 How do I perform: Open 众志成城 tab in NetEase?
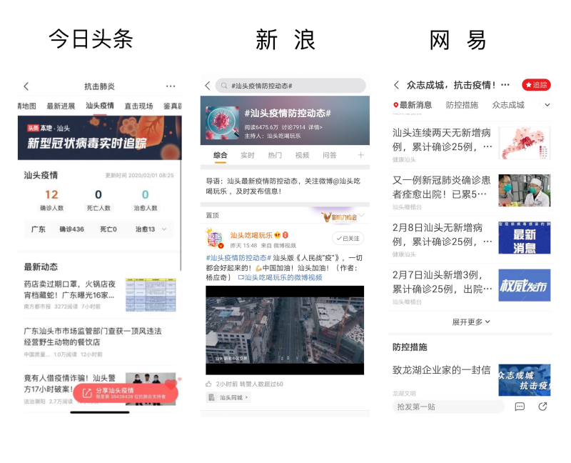(508, 105)
